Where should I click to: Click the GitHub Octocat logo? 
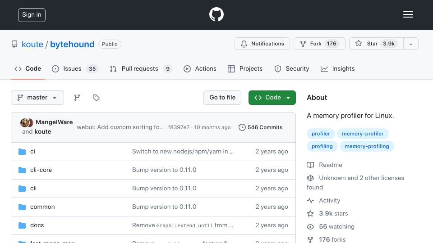point(216,14)
